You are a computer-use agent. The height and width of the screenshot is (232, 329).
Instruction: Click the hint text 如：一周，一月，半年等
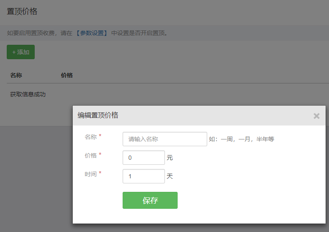241,139
